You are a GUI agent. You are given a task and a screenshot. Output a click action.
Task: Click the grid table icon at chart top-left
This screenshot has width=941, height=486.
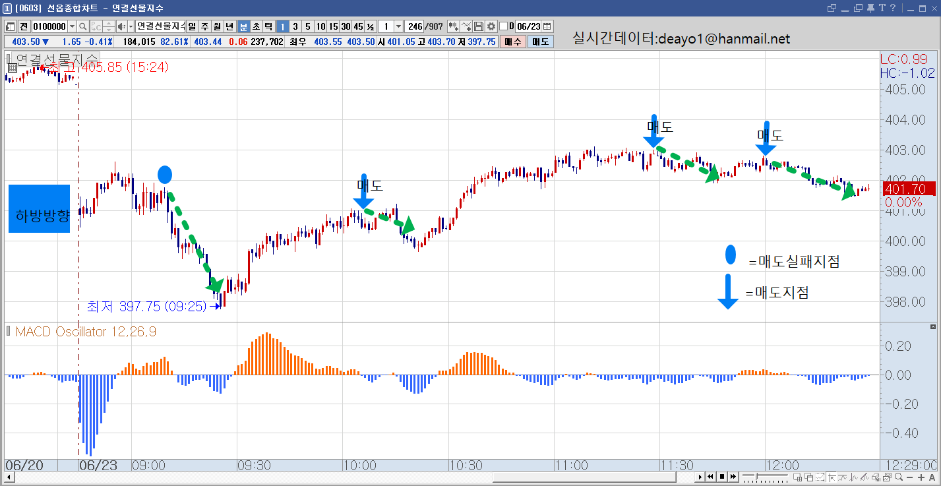[x=12, y=67]
